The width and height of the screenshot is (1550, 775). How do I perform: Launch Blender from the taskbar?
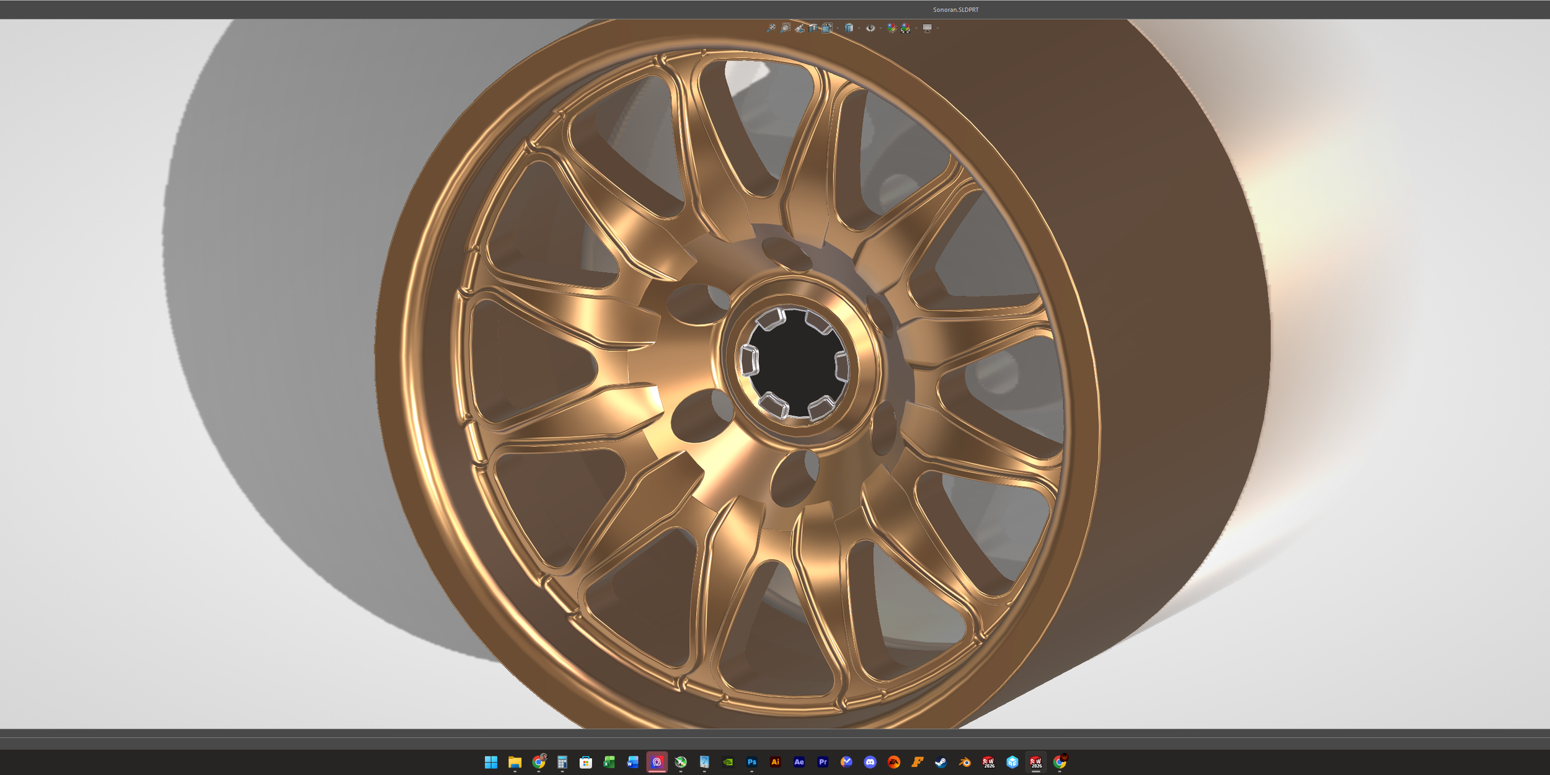click(965, 762)
